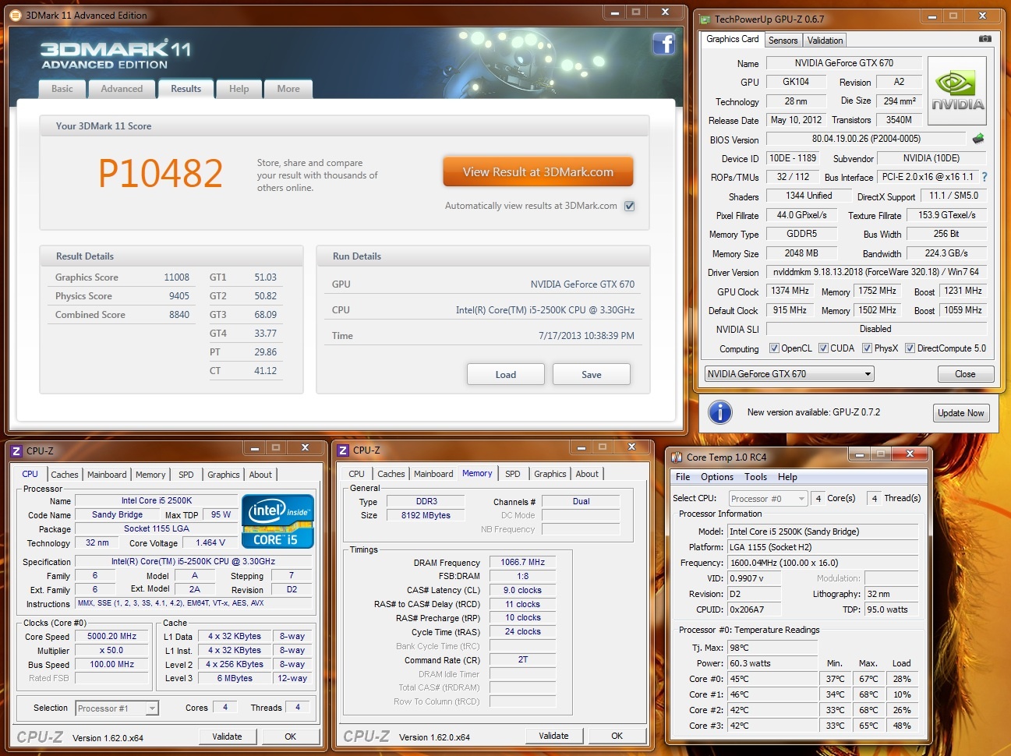Click the BIOS Version field in GPU-Z
This screenshot has height=756, width=1011.
(866, 139)
